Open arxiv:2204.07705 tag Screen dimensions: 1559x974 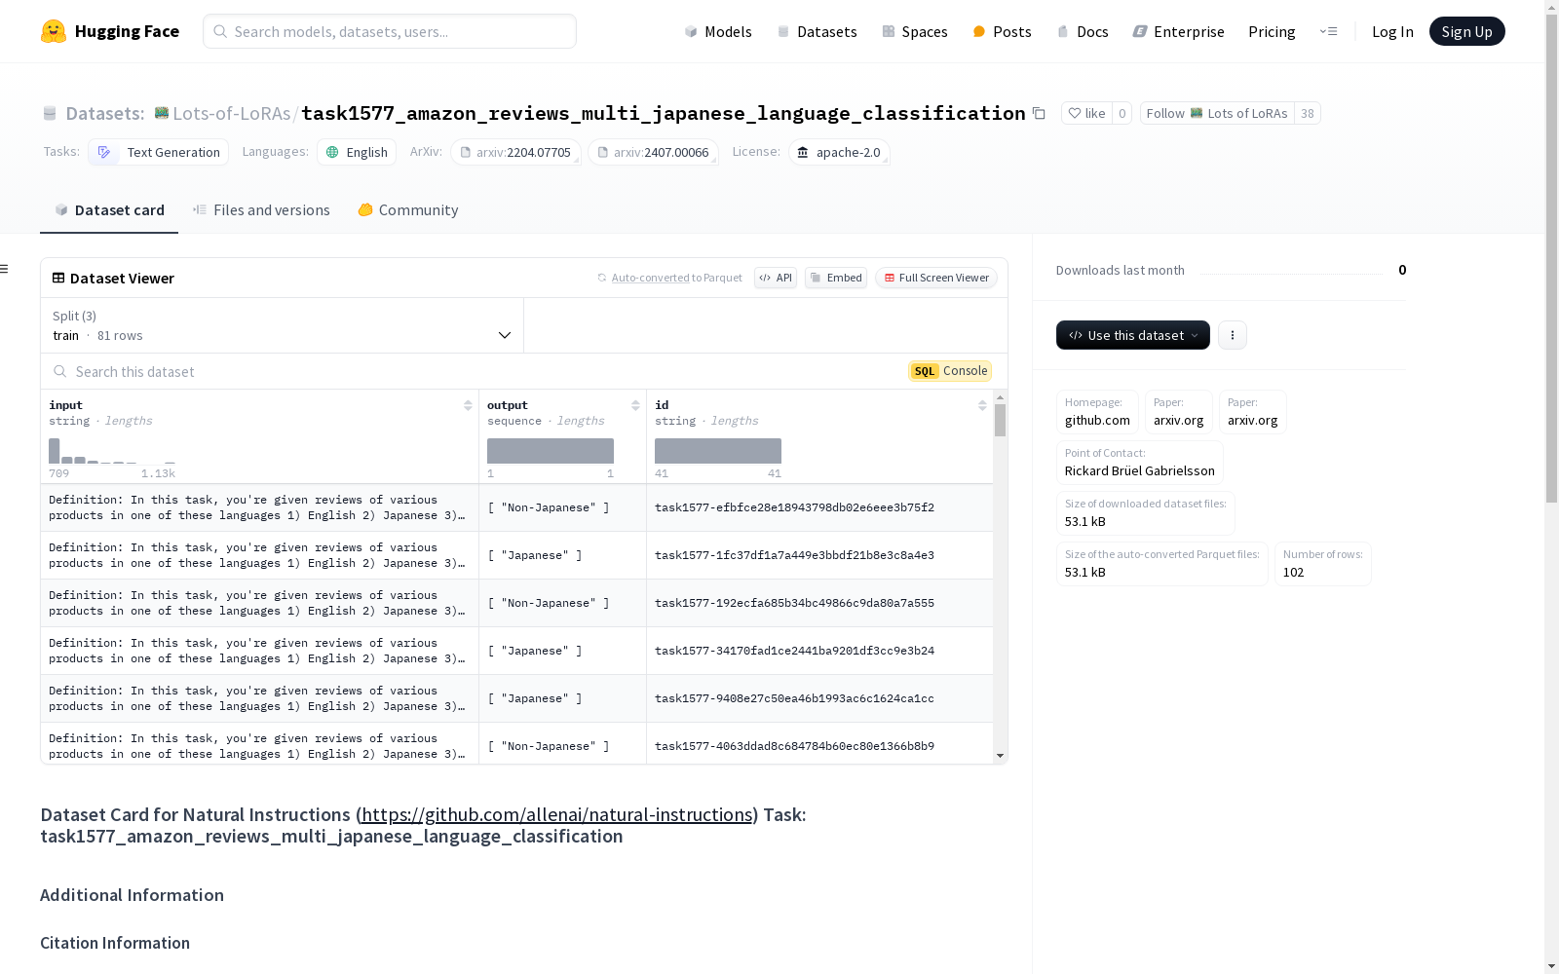click(515, 152)
